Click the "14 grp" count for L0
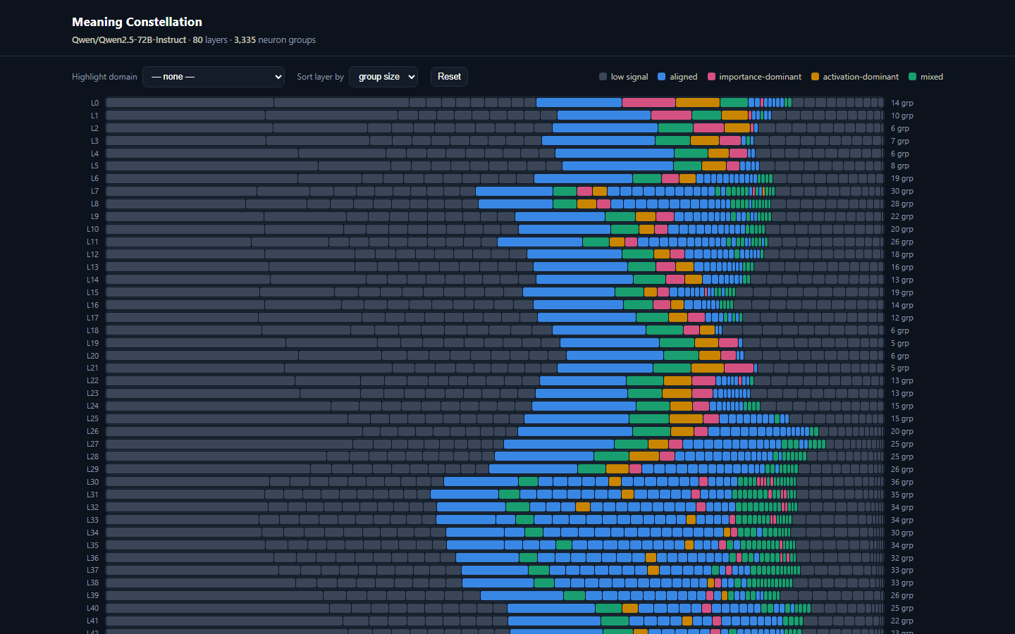The height and width of the screenshot is (634, 1015). (x=902, y=103)
